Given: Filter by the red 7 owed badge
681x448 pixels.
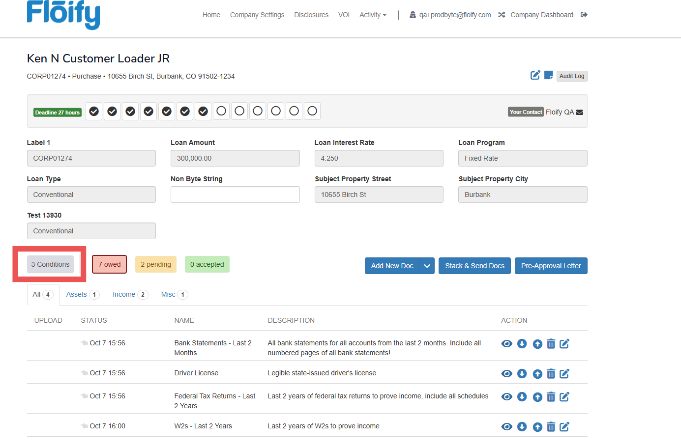Looking at the screenshot, I should (x=109, y=264).
